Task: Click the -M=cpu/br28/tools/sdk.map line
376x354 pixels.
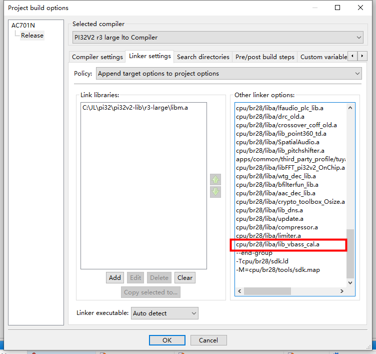Action: (278, 270)
